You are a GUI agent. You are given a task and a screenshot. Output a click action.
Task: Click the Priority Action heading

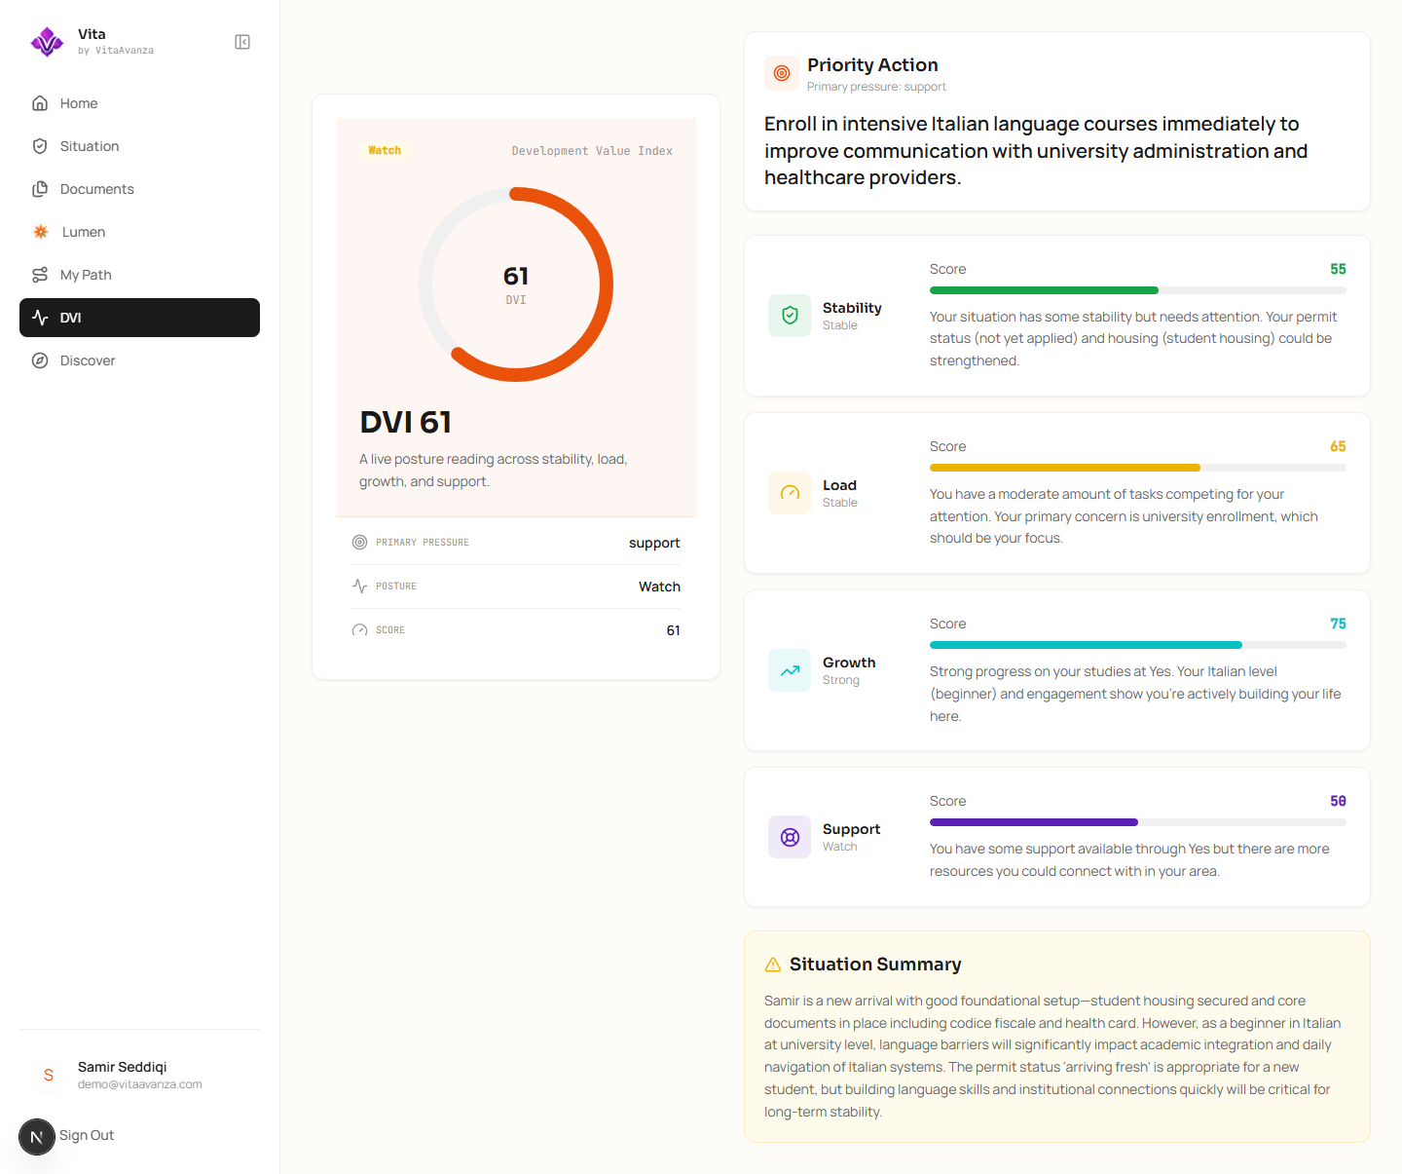tap(872, 65)
